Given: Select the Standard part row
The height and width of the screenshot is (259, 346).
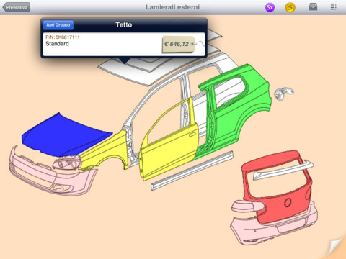Looking at the screenshot, I should point(124,45).
